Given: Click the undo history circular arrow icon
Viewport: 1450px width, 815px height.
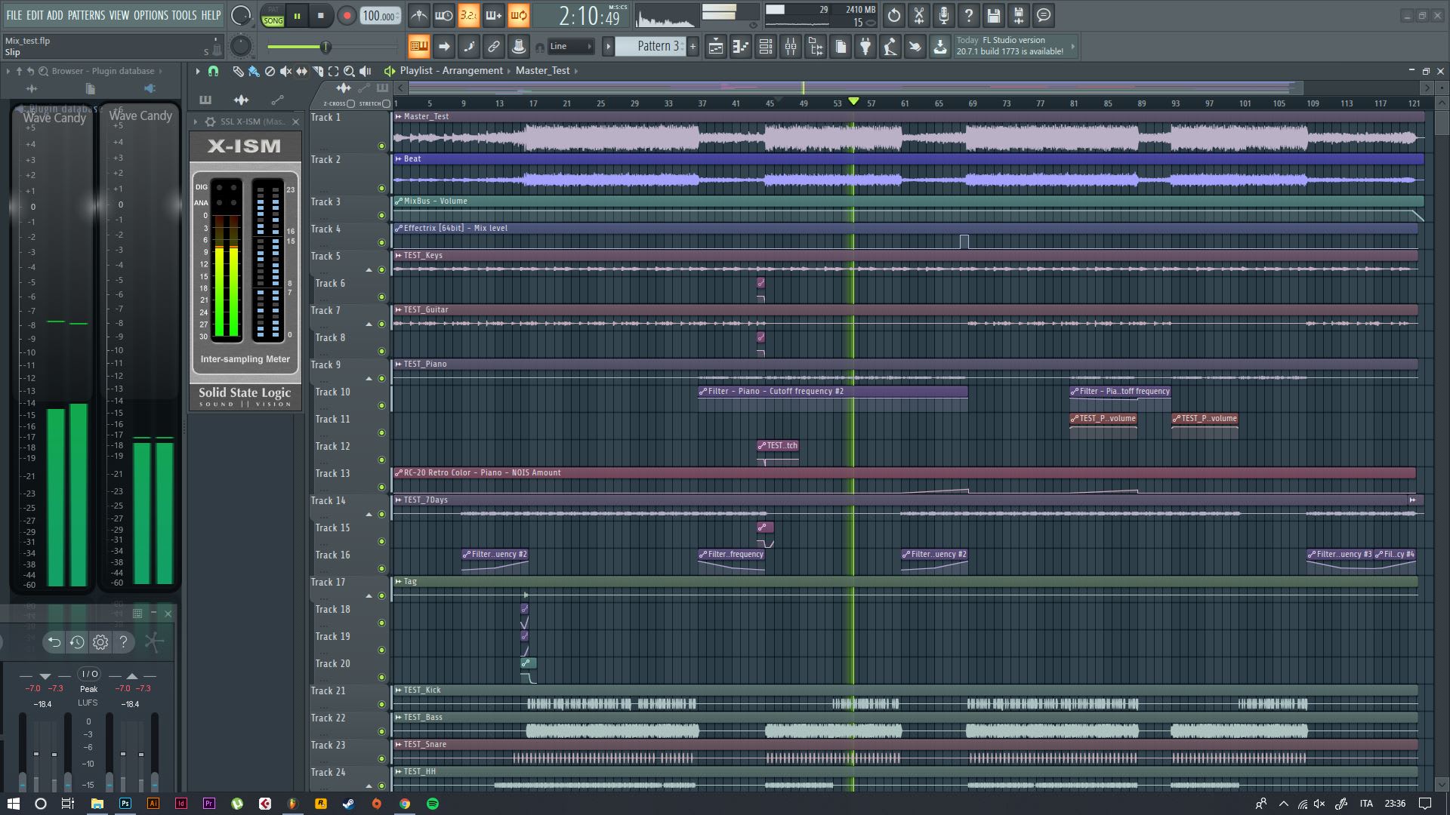Looking at the screenshot, I should pyautogui.click(x=894, y=15).
